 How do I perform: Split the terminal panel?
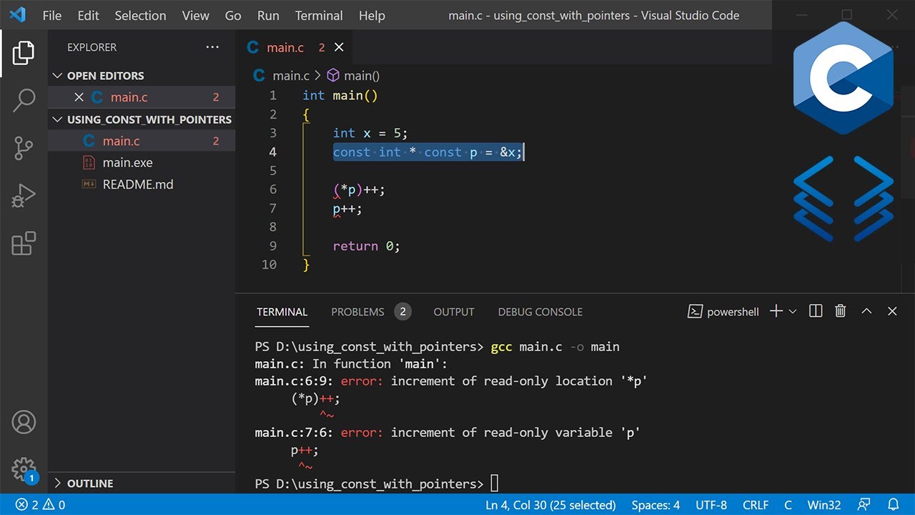pyautogui.click(x=816, y=311)
